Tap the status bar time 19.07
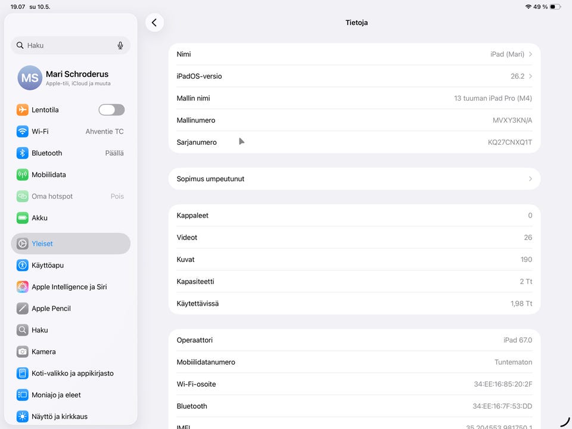The width and height of the screenshot is (572, 429). point(18,7)
